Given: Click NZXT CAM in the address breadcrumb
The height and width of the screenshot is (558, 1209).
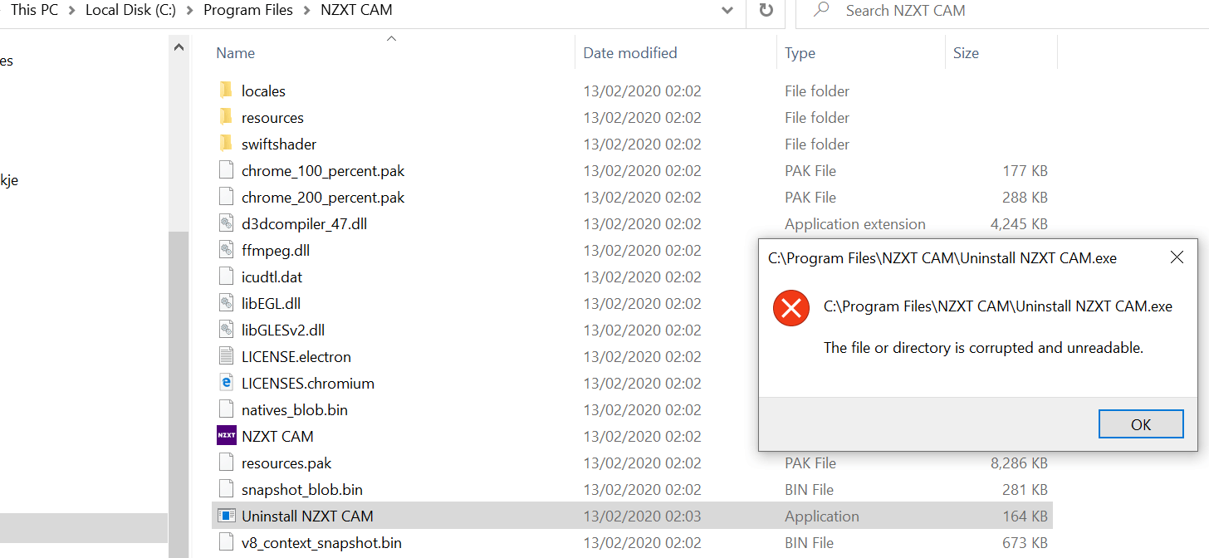Looking at the screenshot, I should (356, 11).
